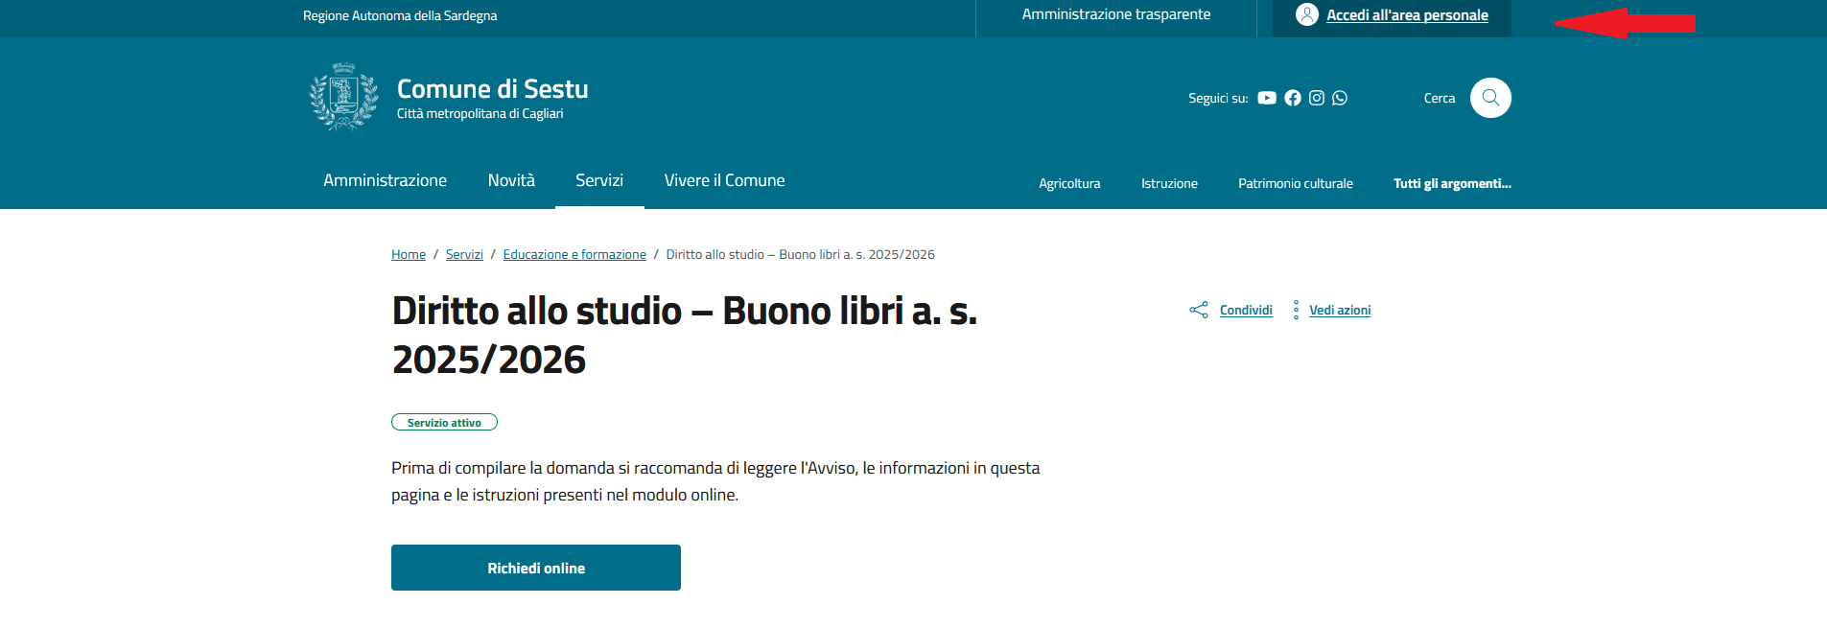Viewport: 1827px width, 628px height.
Task: Click the user avatar icon in top bar
Action: (1306, 15)
